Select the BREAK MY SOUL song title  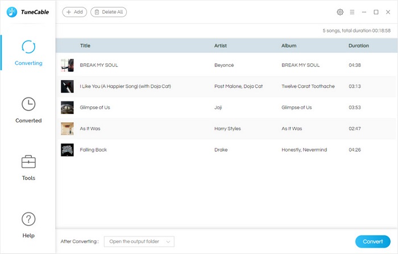[x=99, y=65]
